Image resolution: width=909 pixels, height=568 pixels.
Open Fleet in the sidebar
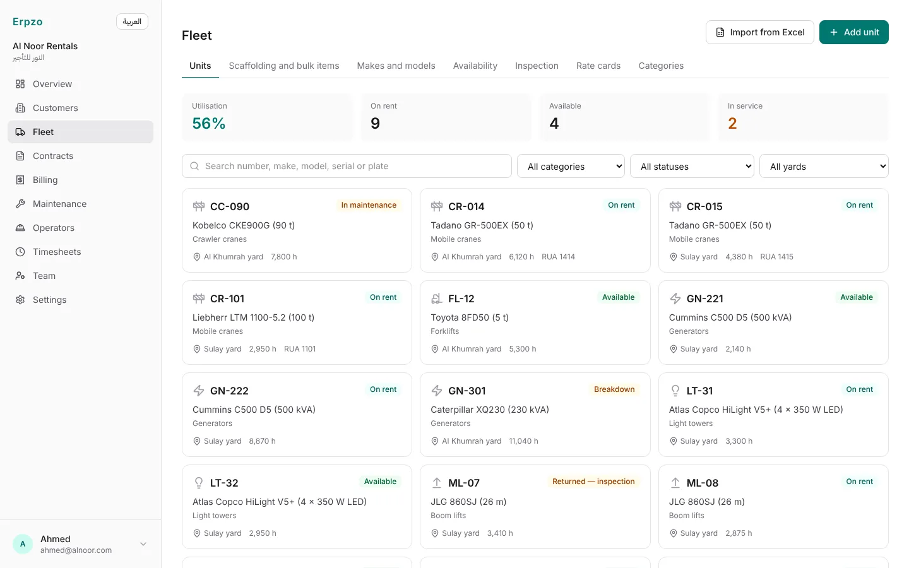[80, 132]
